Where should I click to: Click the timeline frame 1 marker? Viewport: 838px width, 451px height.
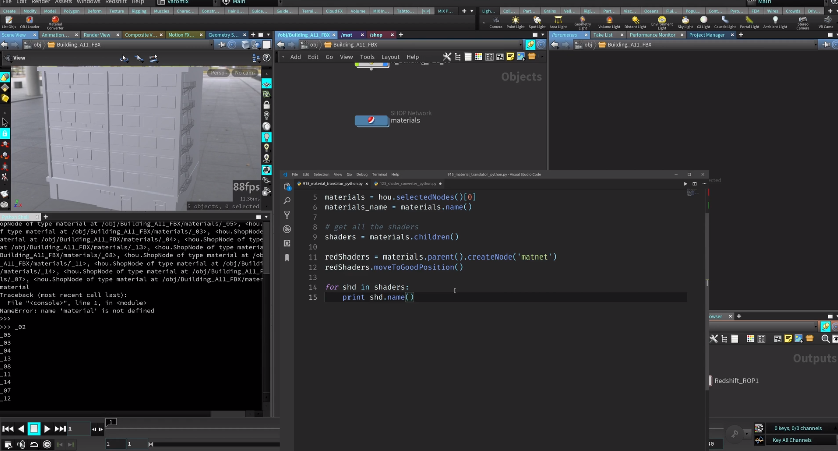pyautogui.click(x=111, y=422)
